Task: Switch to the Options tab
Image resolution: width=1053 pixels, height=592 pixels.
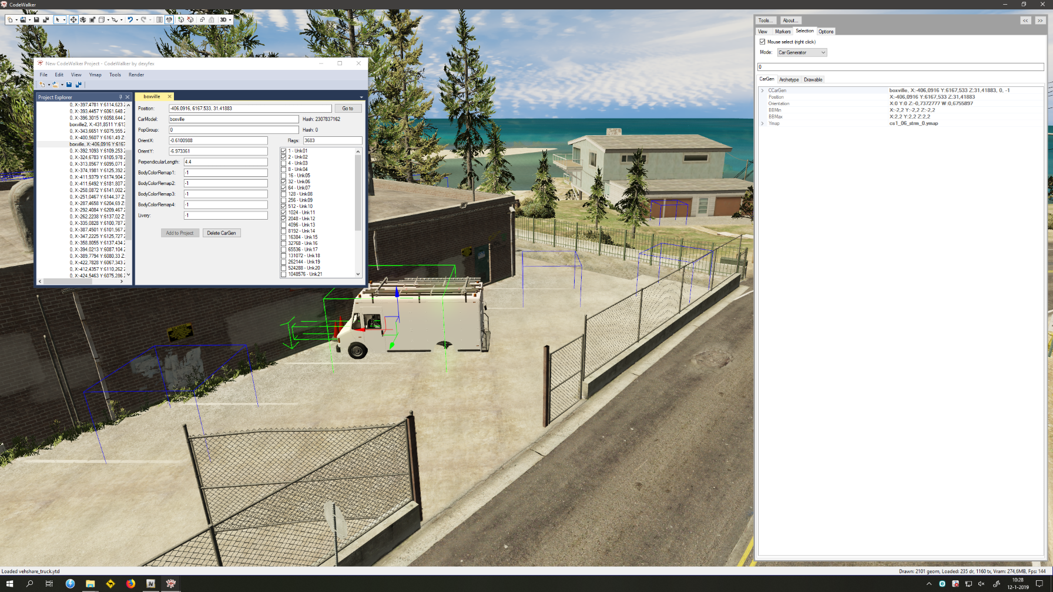Action: tap(826, 32)
